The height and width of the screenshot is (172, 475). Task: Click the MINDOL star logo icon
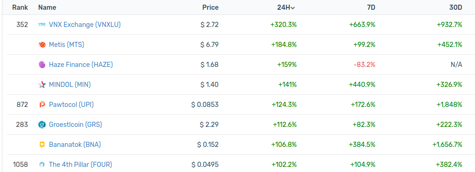tap(42, 85)
